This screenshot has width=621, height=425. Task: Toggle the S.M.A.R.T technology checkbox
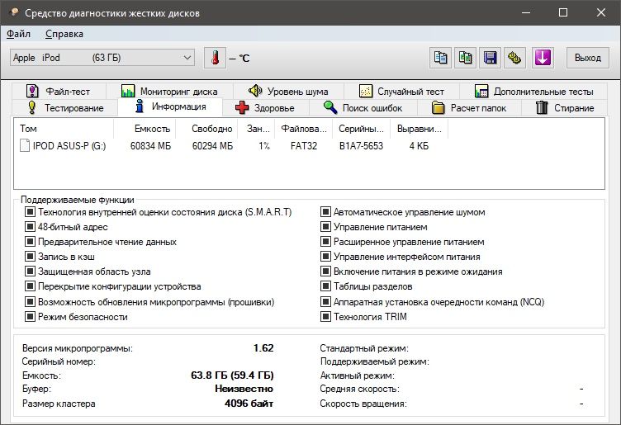coord(30,212)
